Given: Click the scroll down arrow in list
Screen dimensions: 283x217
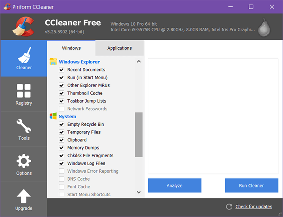Looking at the screenshot, I should pos(139,192).
